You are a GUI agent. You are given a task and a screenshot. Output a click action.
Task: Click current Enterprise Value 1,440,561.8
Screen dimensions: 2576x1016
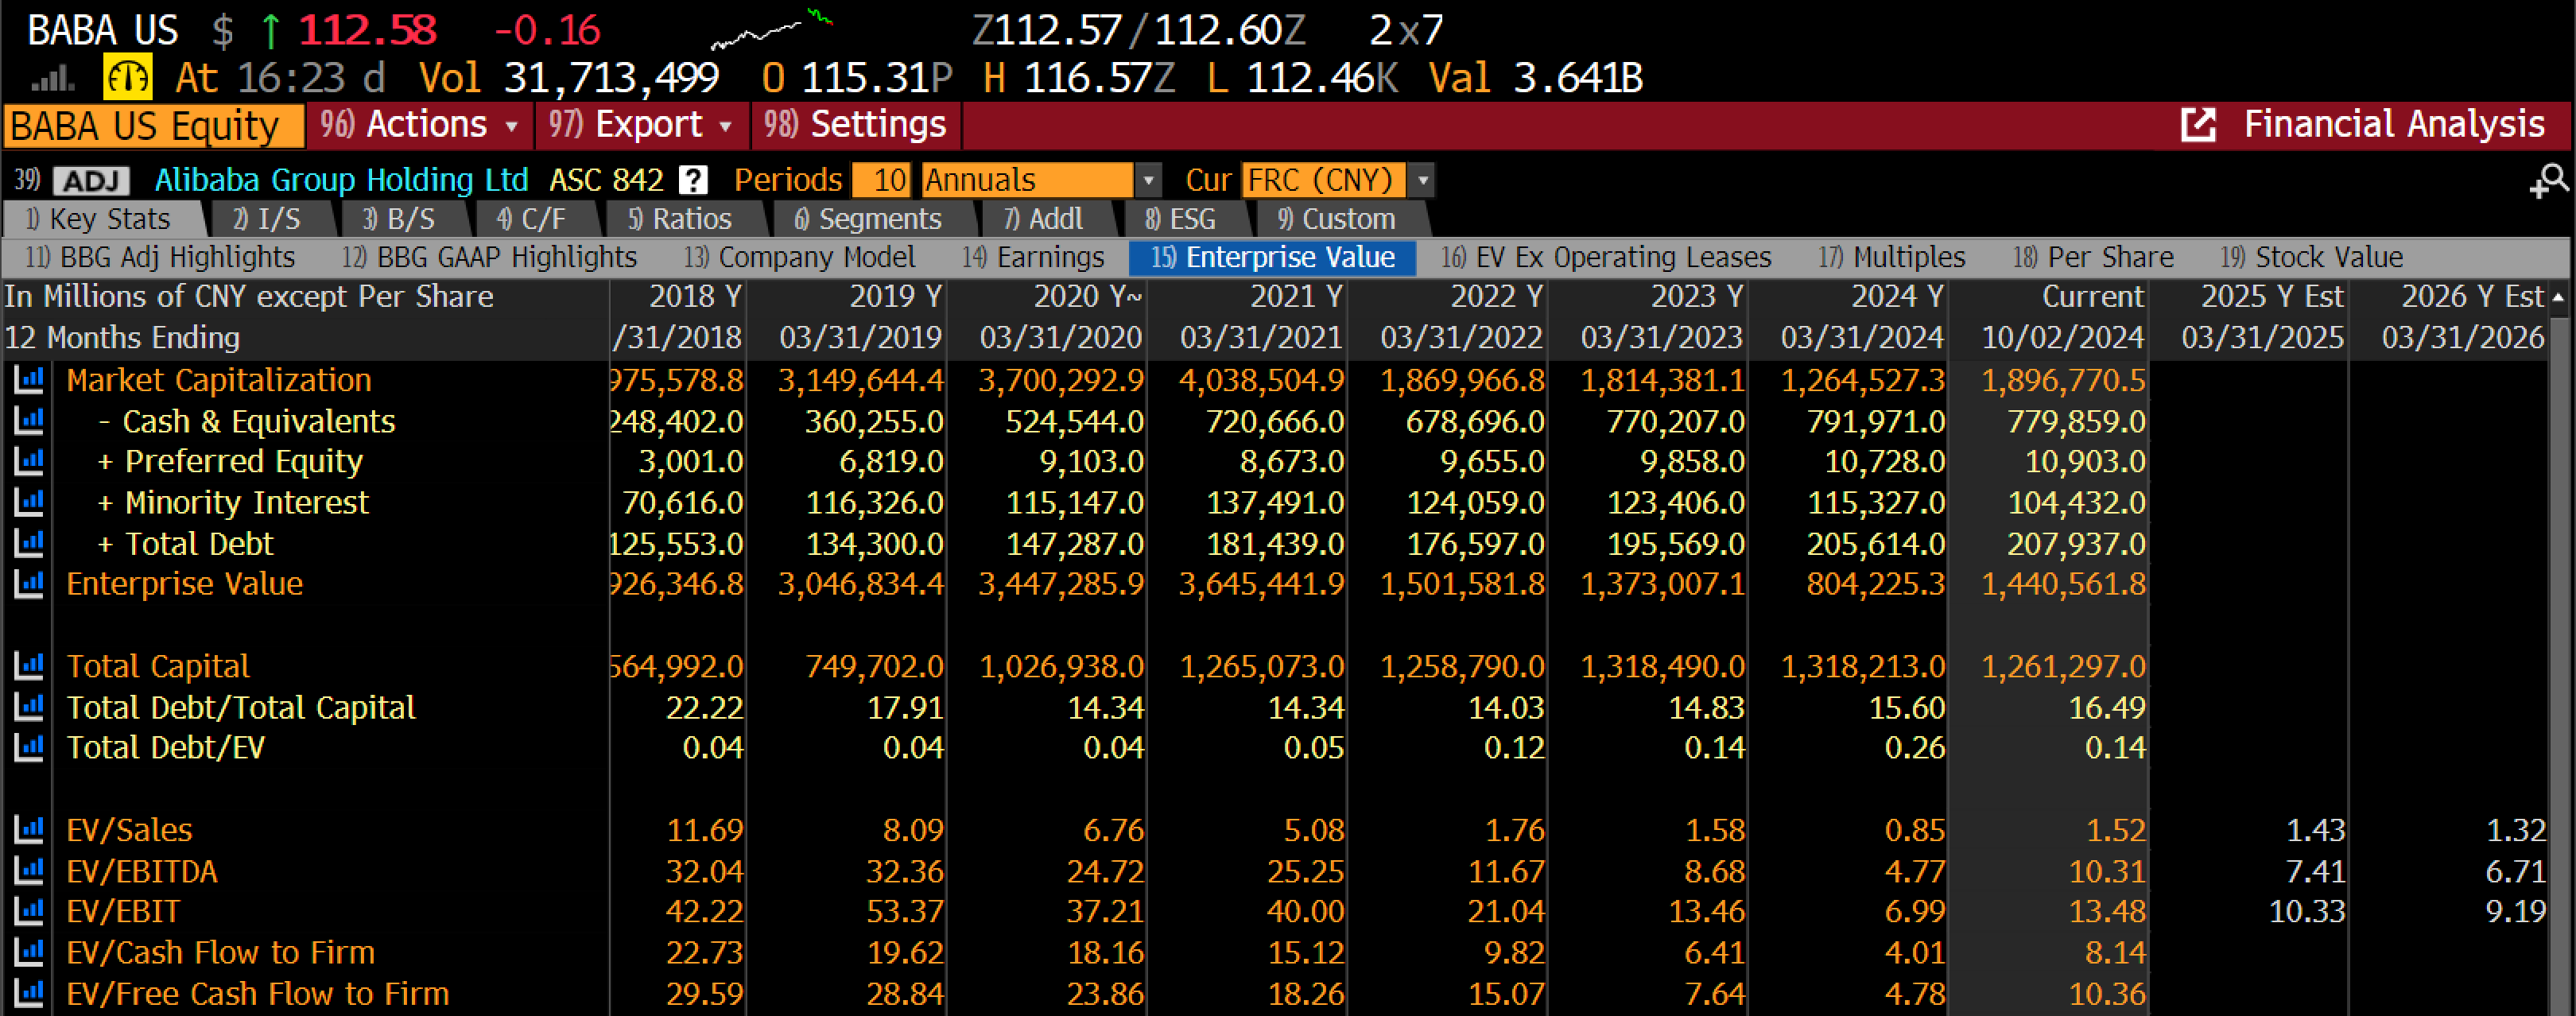(x=2063, y=584)
